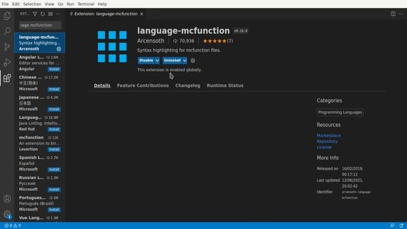Viewport: 407px width, 229px height.
Task: Open manage gear on language-mcfunction list item
Action: point(59,49)
